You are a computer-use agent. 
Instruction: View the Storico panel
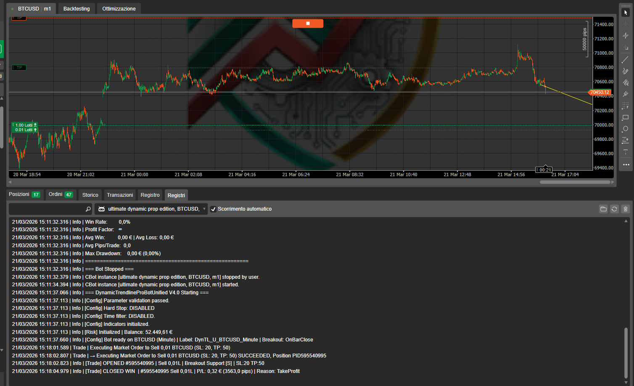90,195
